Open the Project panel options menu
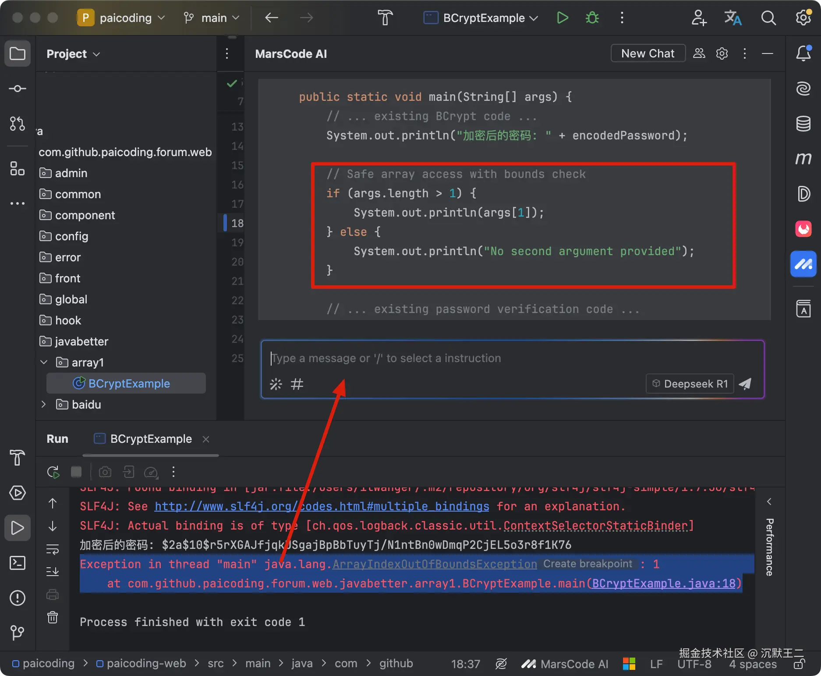Image resolution: width=821 pixels, height=676 pixels. coord(227,54)
